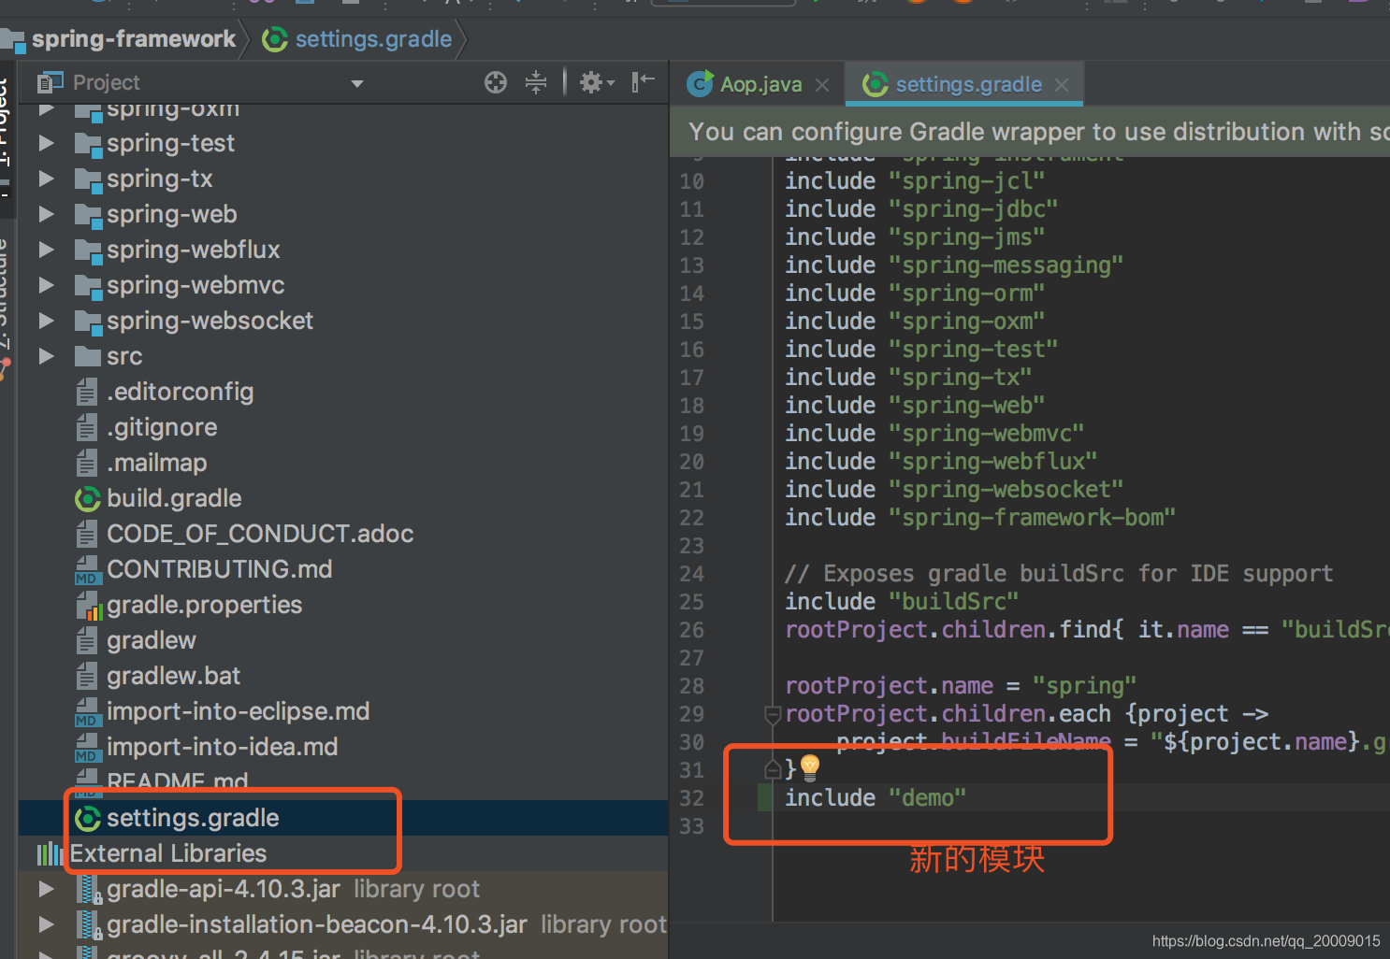Click line number 24 in the gutter
Viewport: 1390px width, 959px height.
coord(691,574)
